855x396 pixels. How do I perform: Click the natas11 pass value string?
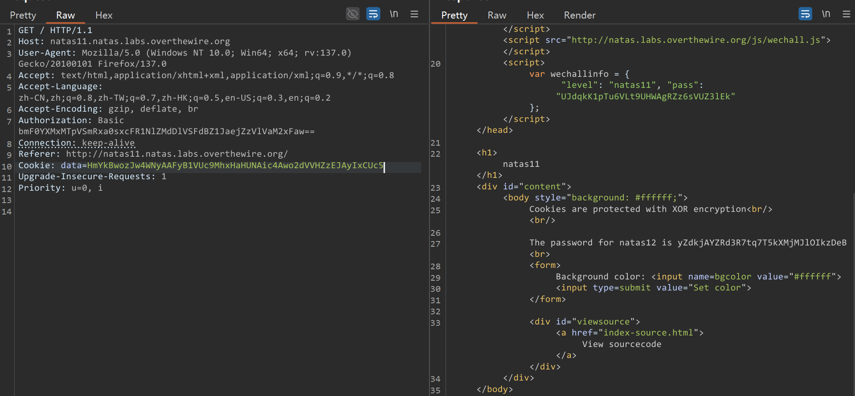(645, 97)
